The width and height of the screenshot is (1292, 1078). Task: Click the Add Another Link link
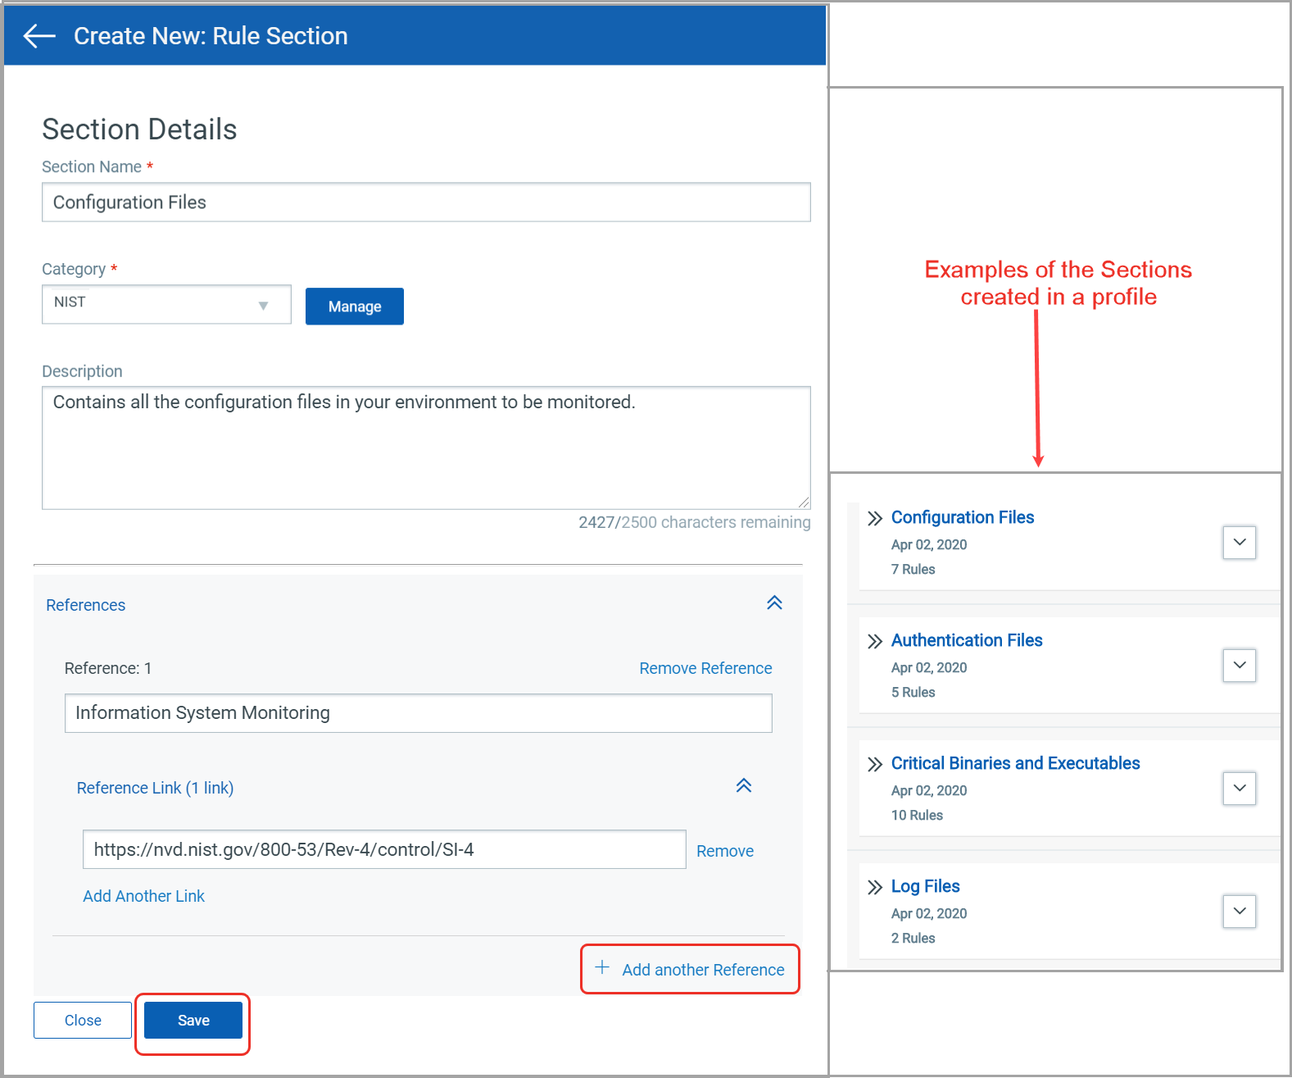pos(143,896)
